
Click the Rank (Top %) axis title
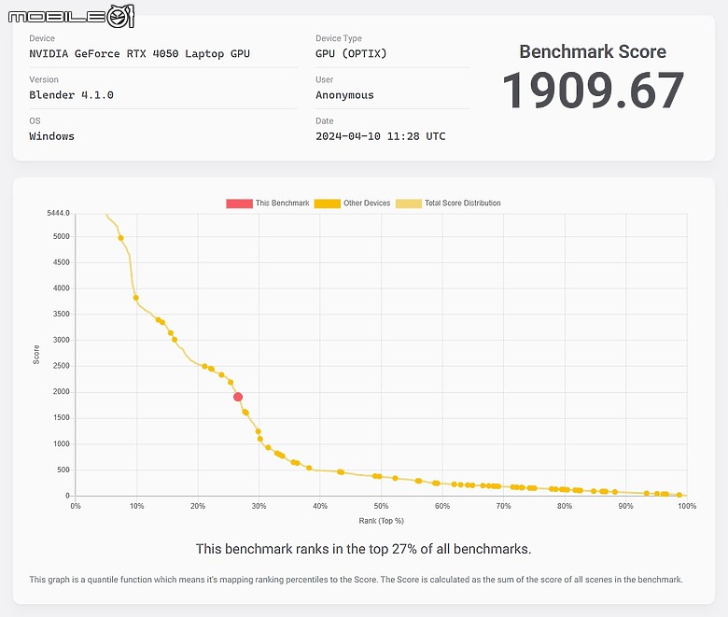pos(381,521)
